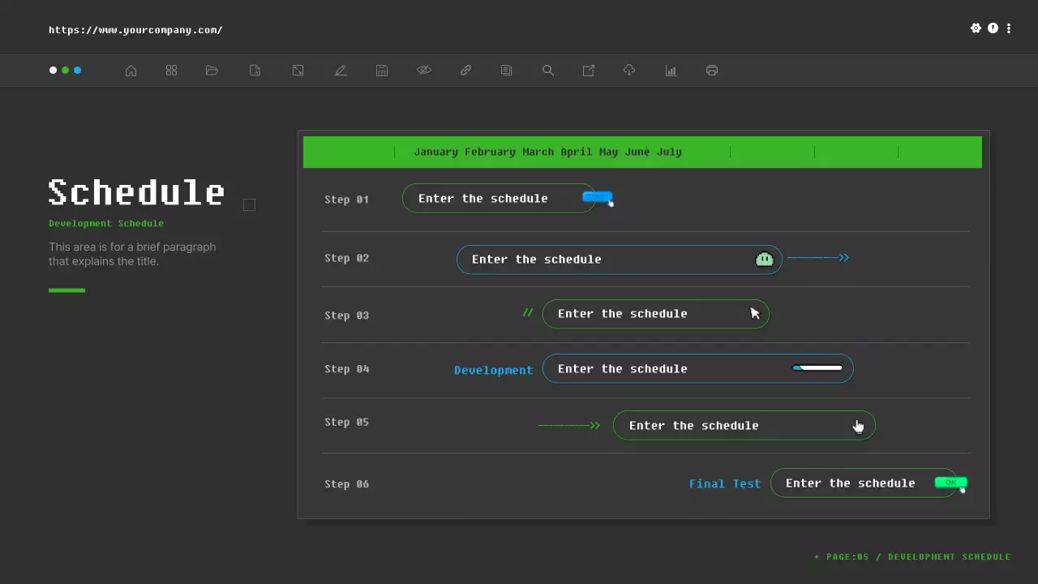Click the Development label on Step 04
Viewport: 1038px width, 584px height.
[493, 369]
